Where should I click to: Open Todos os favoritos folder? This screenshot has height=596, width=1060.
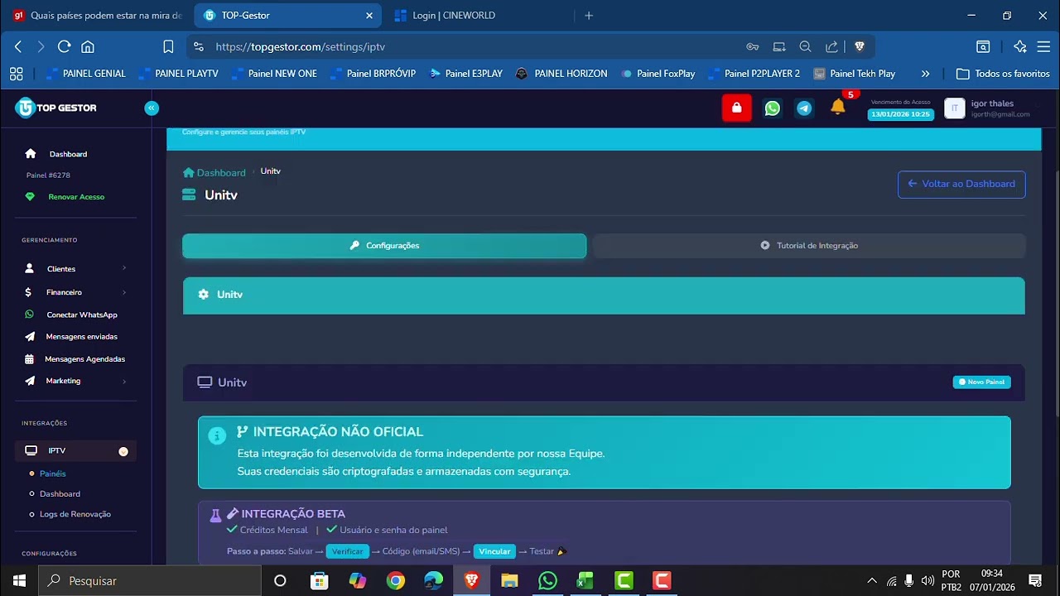[x=1003, y=74]
